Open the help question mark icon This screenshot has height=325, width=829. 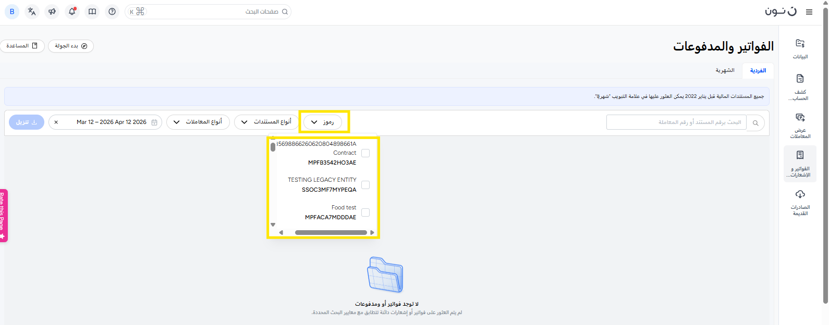(x=112, y=11)
